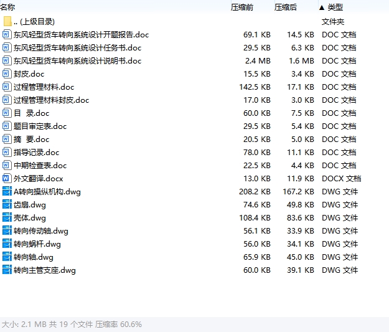
Task: Select file name 摘 要.doc
Action: 31,140
